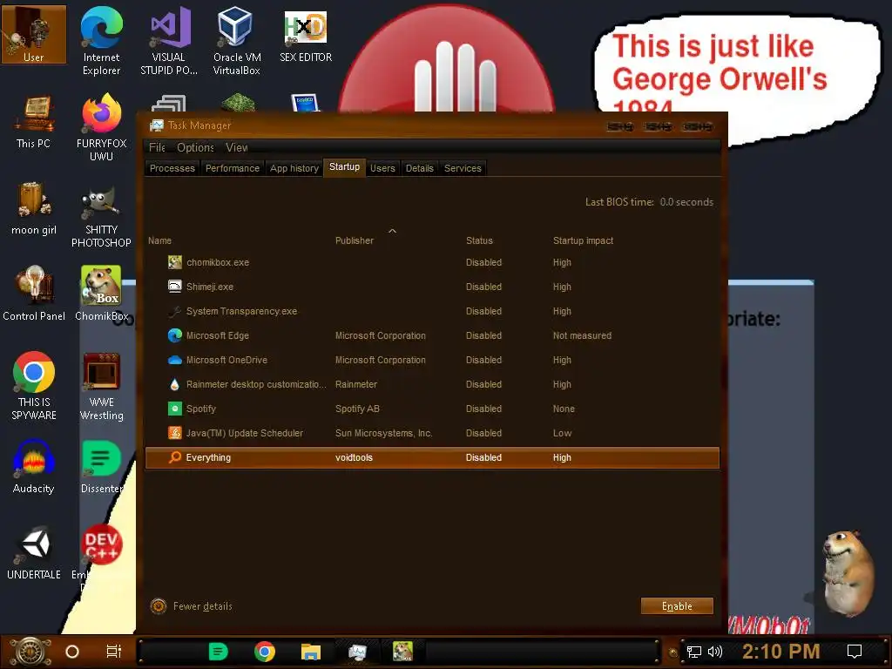Open the Options menu
The width and height of the screenshot is (892, 669).
(x=195, y=147)
